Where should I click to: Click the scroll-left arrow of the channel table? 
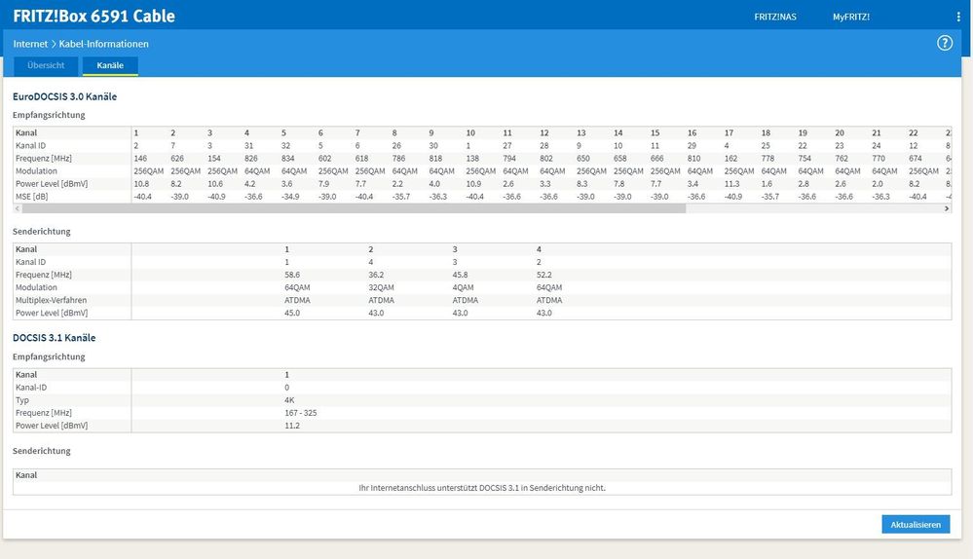click(x=17, y=209)
